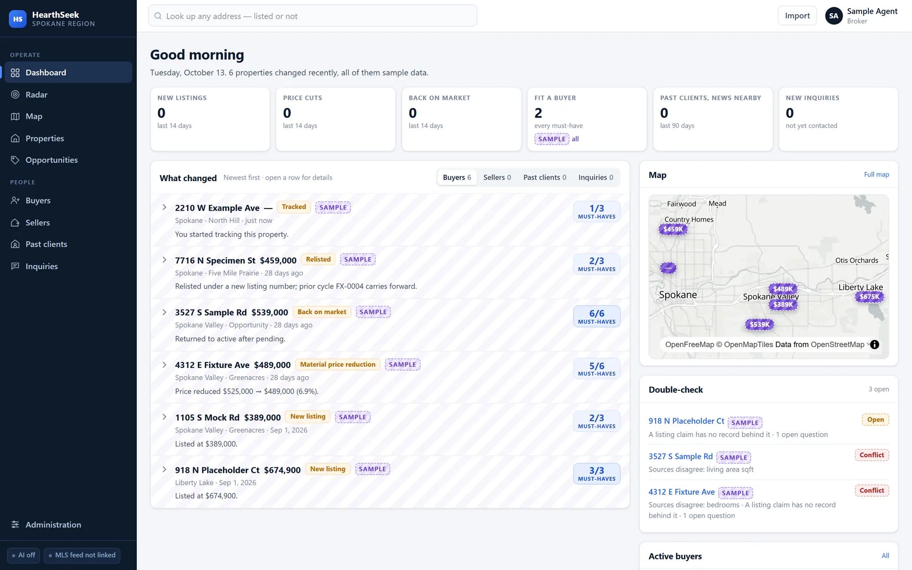Image resolution: width=912 pixels, height=570 pixels.
Task: Click the search magnifier icon
Action: click(x=158, y=16)
